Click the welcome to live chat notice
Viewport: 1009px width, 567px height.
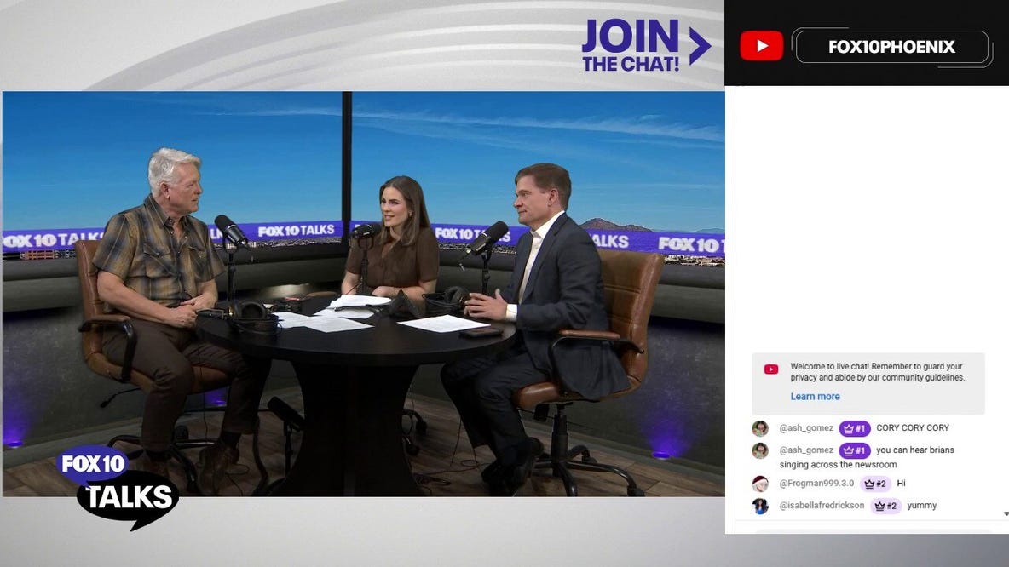(x=878, y=372)
